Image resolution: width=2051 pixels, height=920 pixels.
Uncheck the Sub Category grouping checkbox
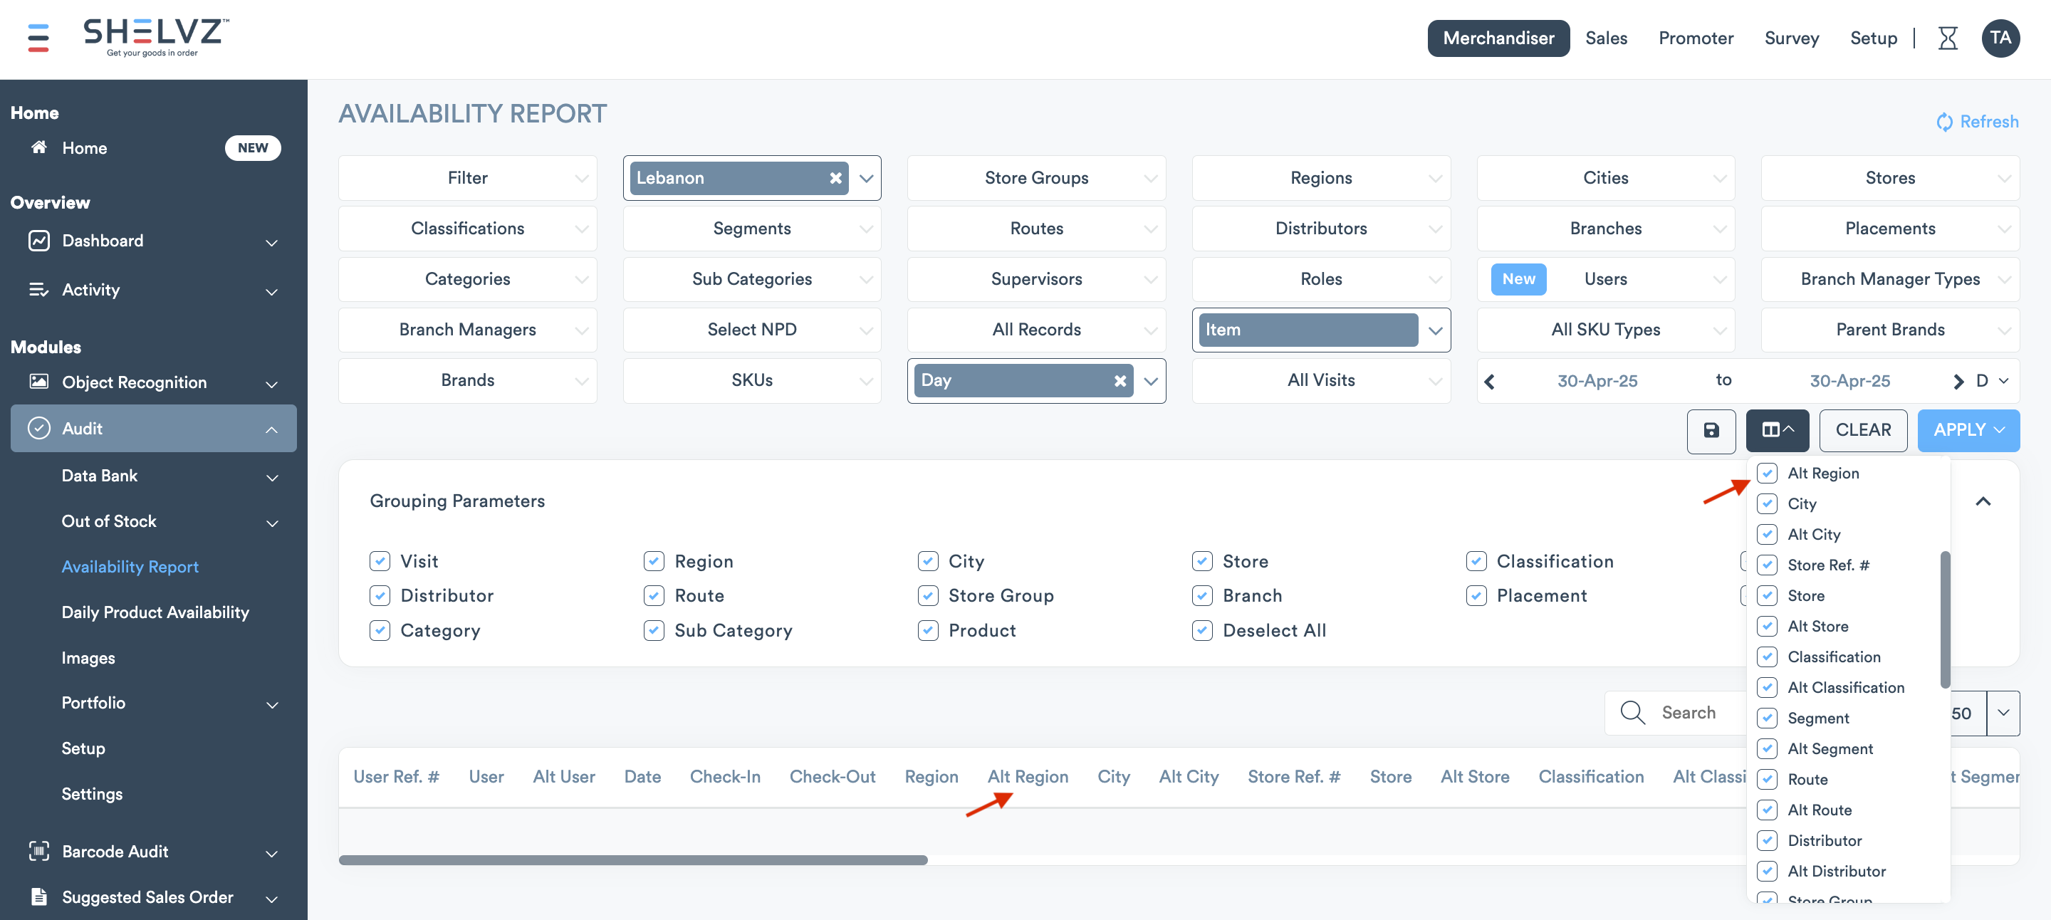[x=654, y=630]
